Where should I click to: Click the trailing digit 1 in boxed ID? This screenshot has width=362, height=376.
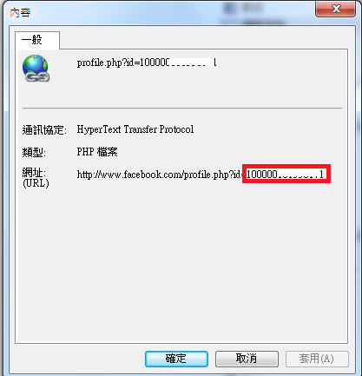tap(321, 174)
